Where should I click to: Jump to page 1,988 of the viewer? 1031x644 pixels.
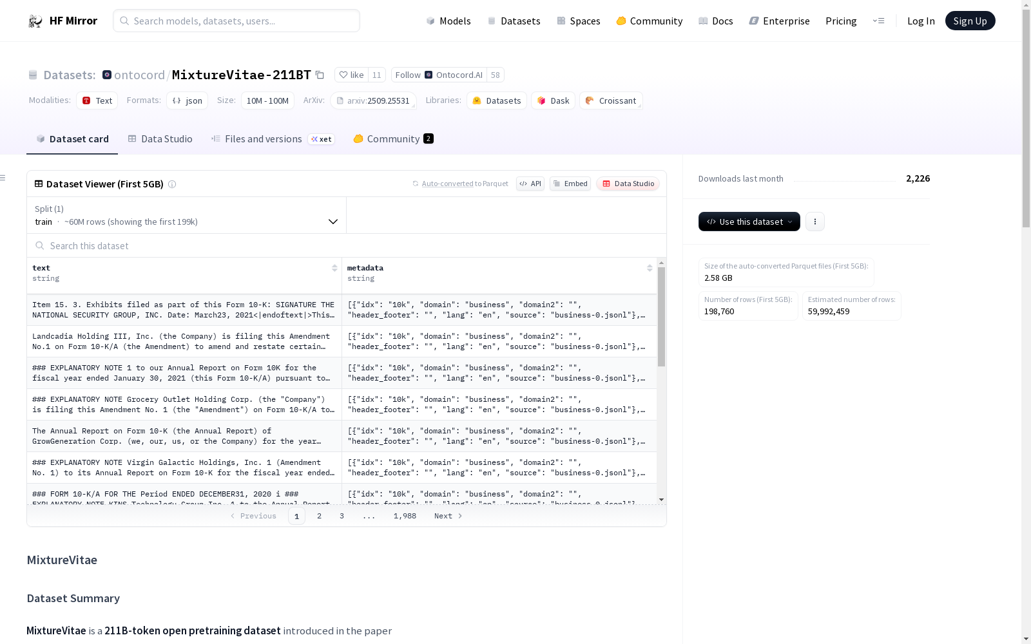[x=405, y=516]
